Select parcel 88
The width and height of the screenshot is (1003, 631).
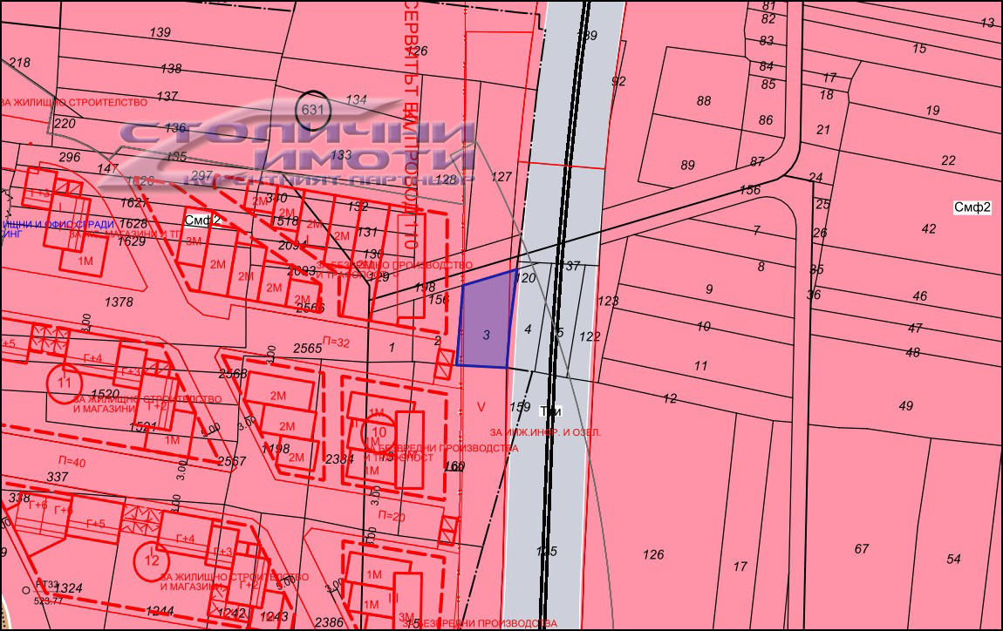tap(704, 100)
